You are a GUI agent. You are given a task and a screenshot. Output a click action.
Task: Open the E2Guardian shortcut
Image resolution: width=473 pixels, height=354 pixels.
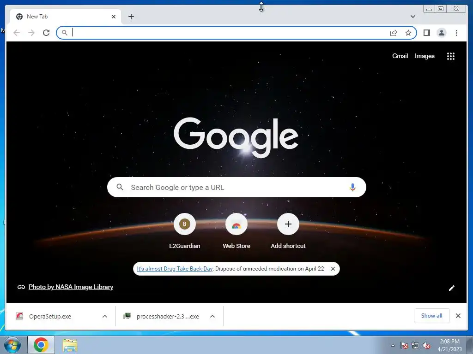(185, 231)
